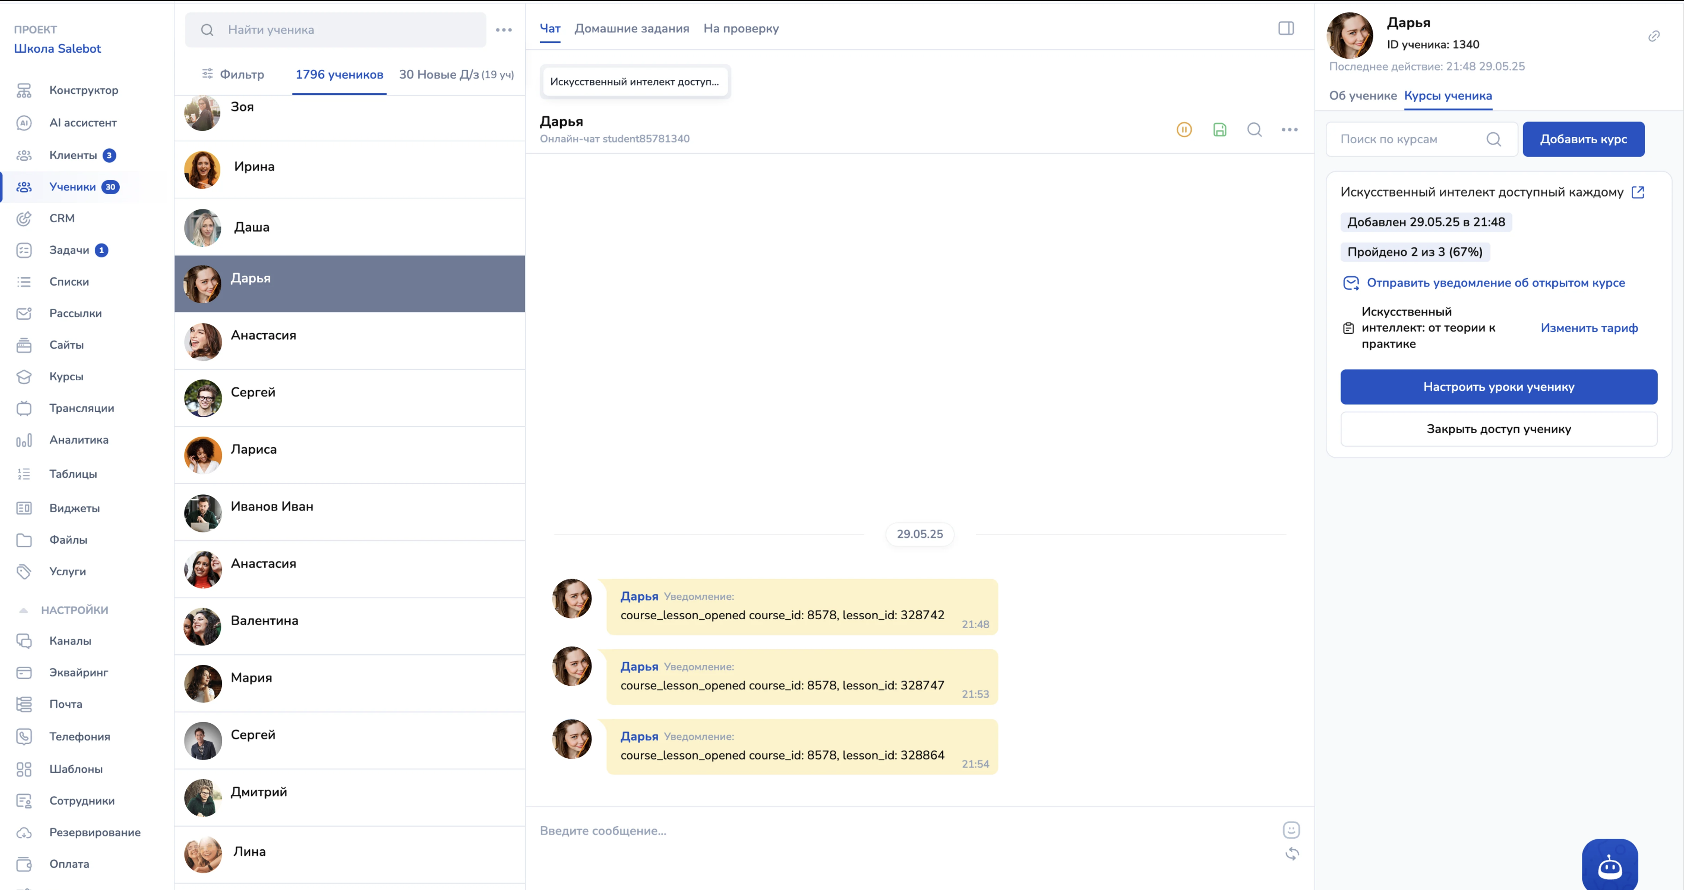Switch to Об ученике tab

1362,95
